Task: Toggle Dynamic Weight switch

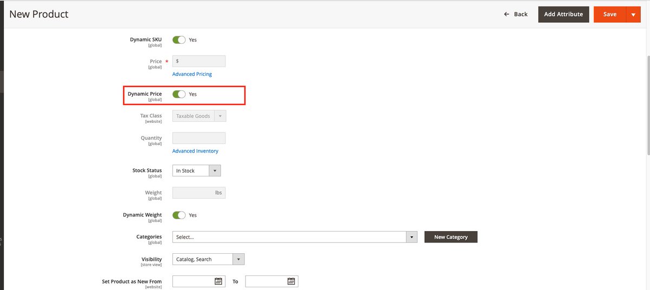Action: pyautogui.click(x=179, y=215)
